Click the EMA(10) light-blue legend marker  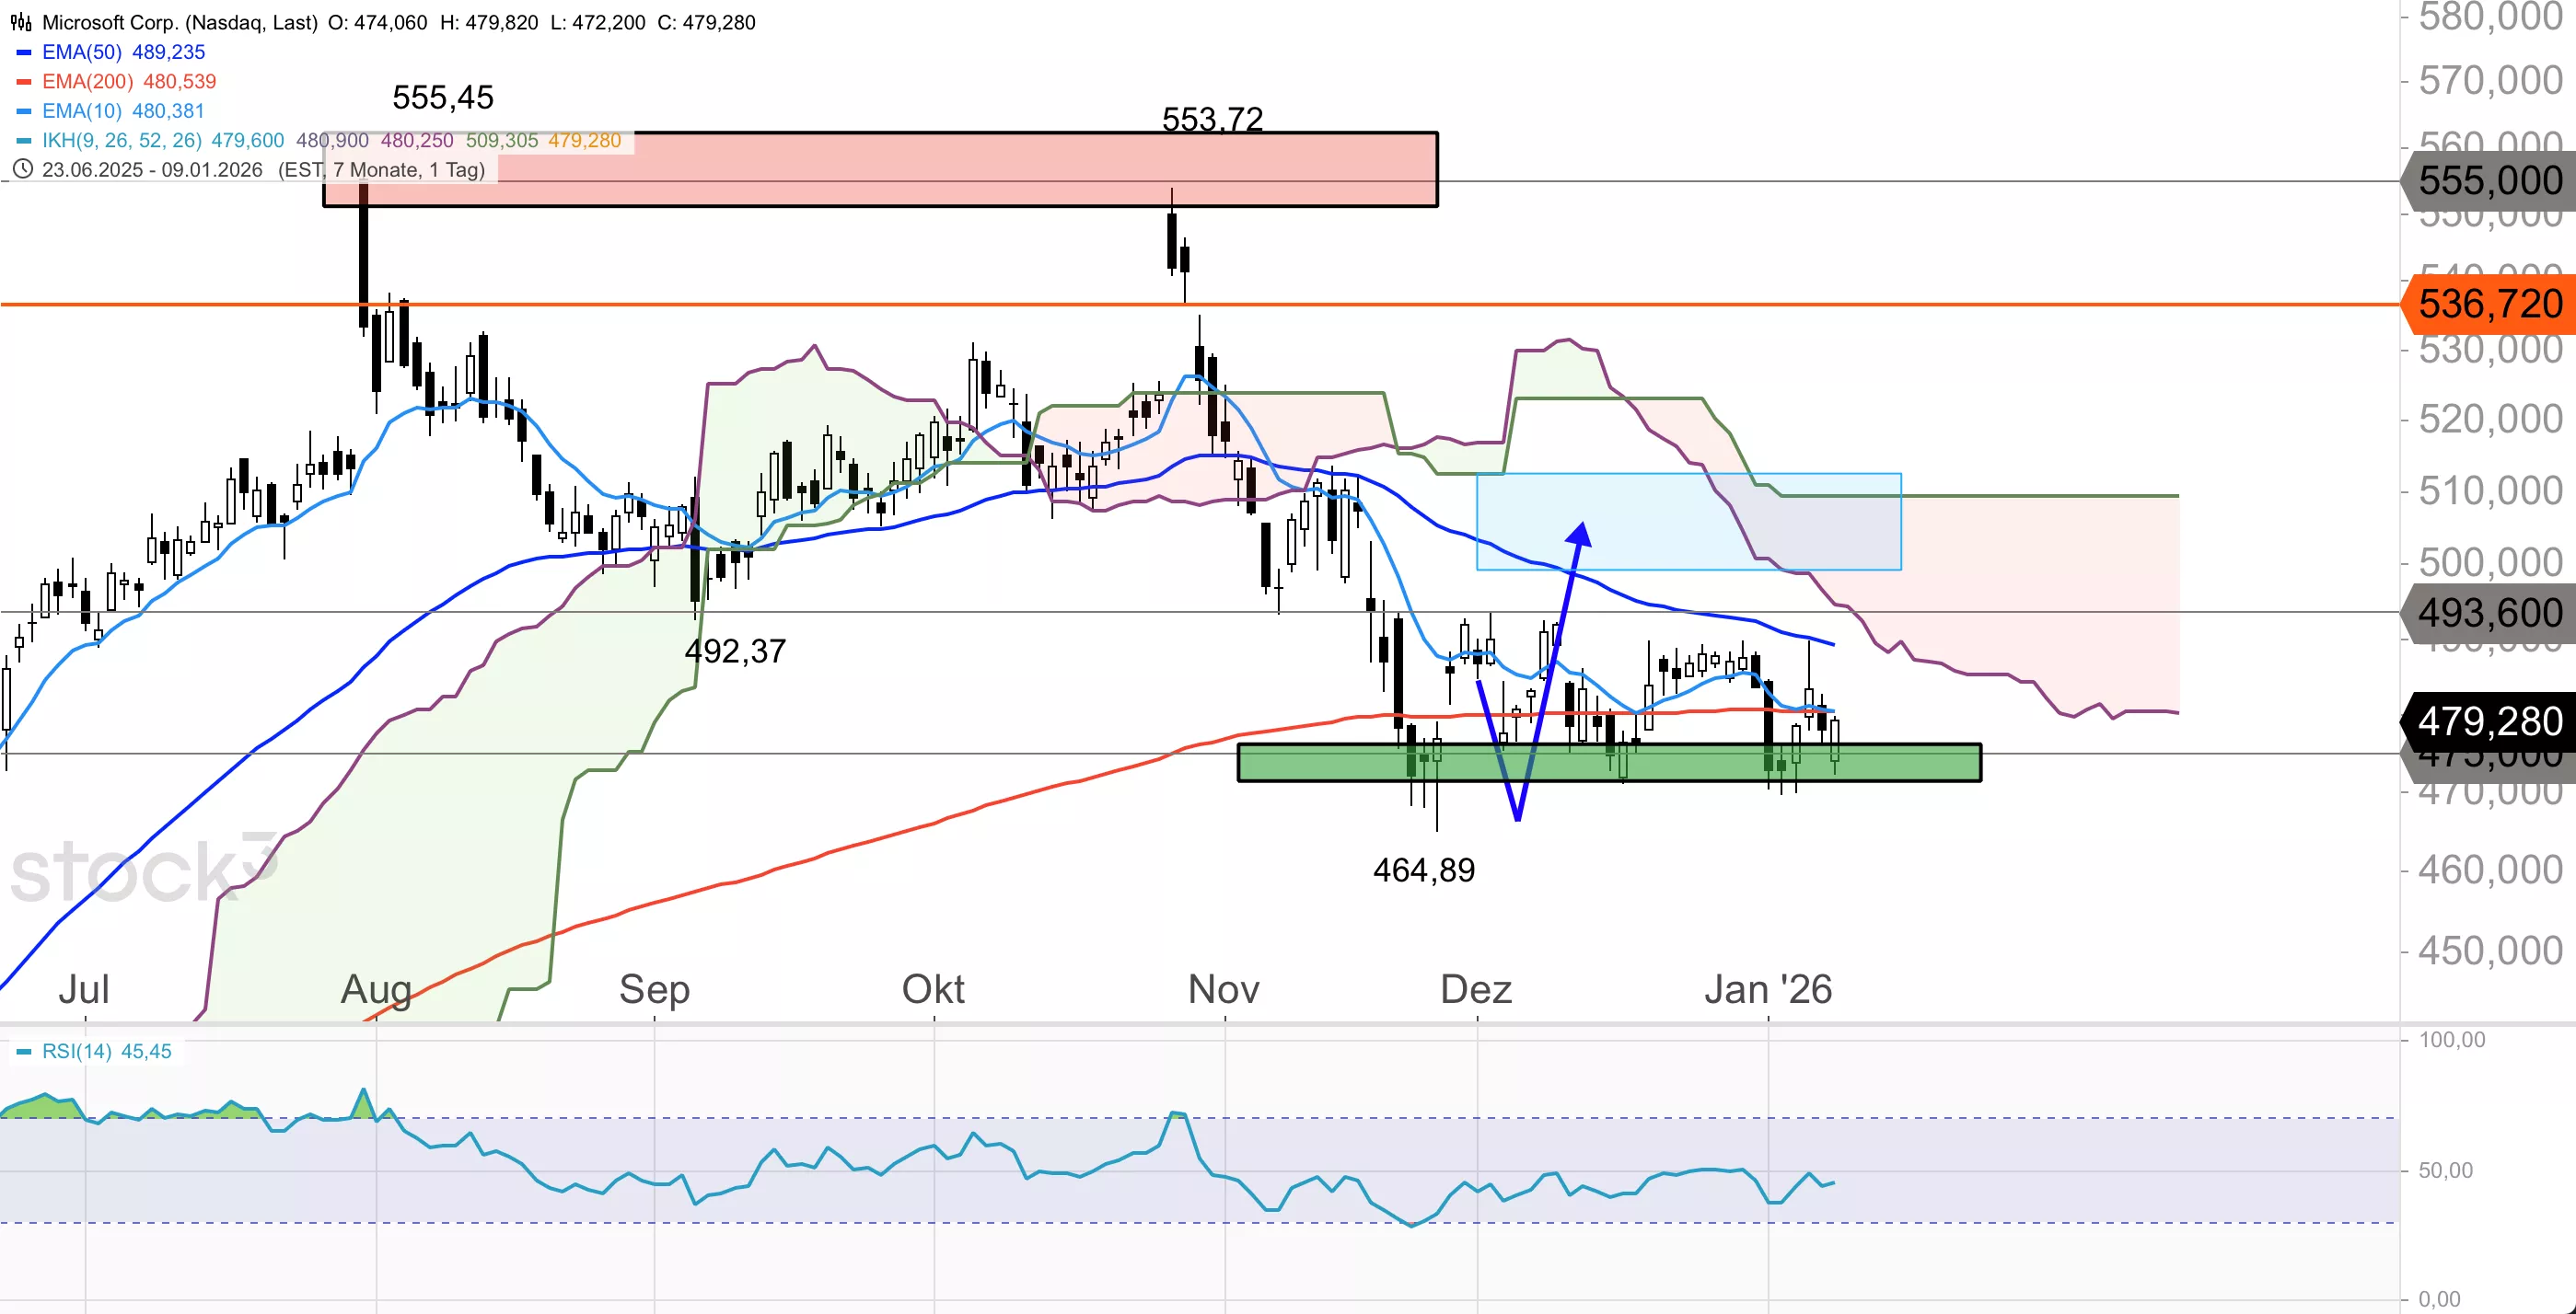24,111
